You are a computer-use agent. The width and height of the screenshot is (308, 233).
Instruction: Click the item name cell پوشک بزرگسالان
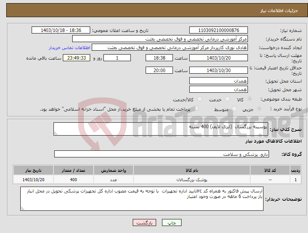pos(192,180)
